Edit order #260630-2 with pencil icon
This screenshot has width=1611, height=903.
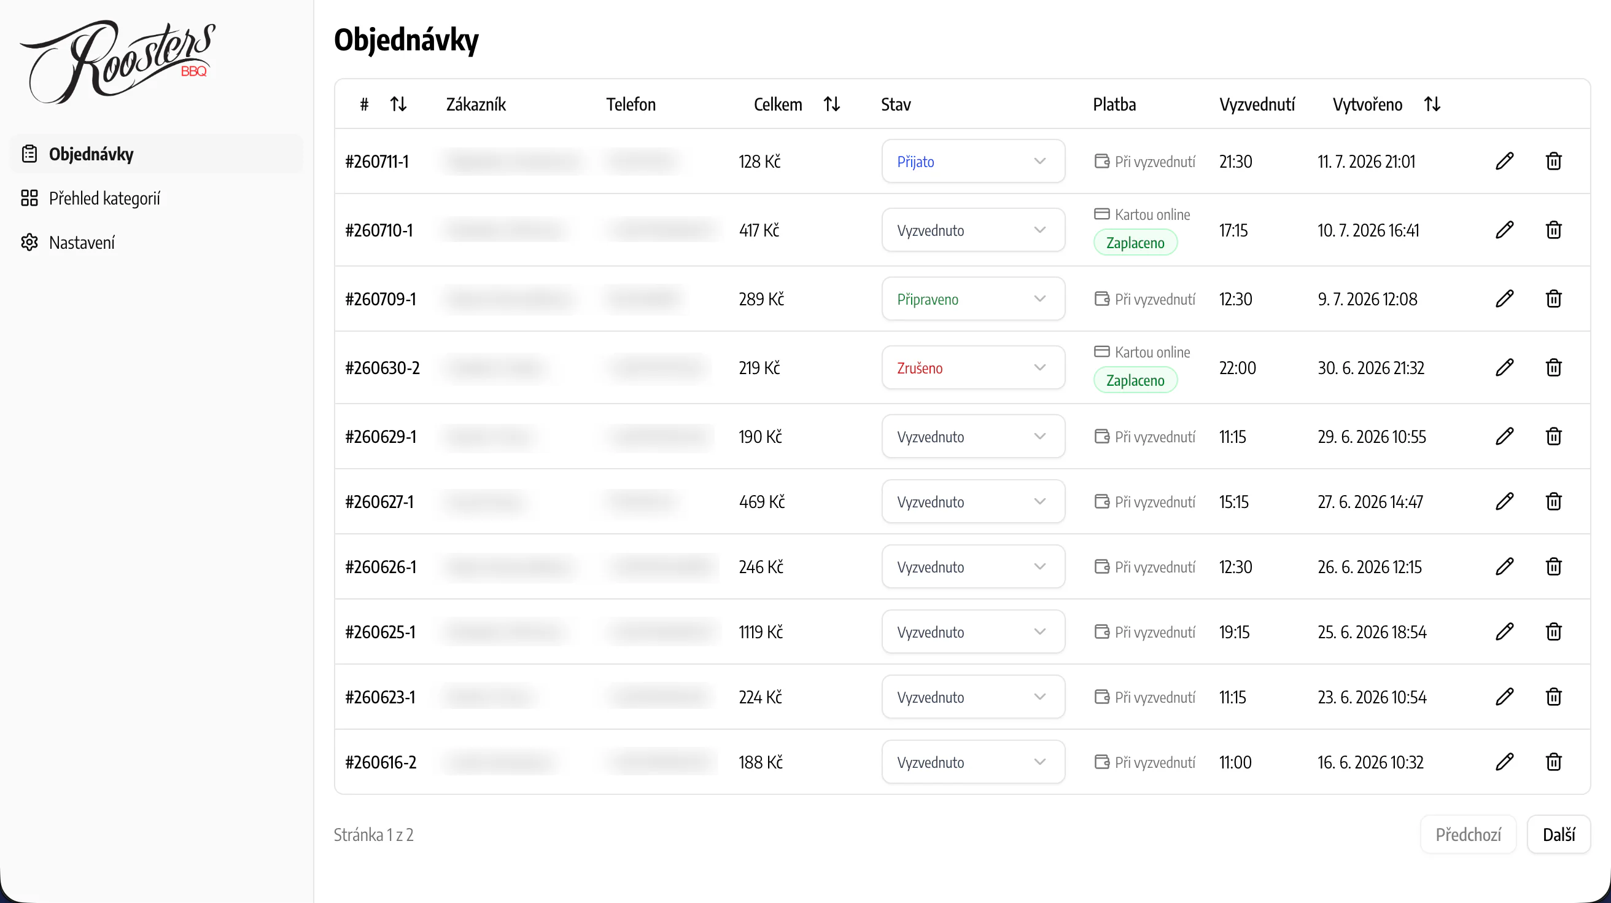[1505, 367]
